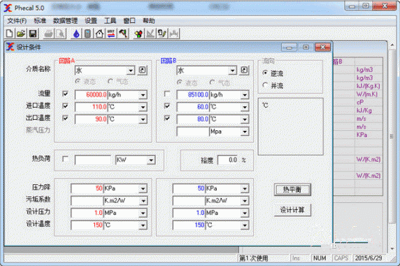The height and width of the screenshot is (266, 400).
Task: Create a new file with the blank-page icon
Action: [10, 34]
